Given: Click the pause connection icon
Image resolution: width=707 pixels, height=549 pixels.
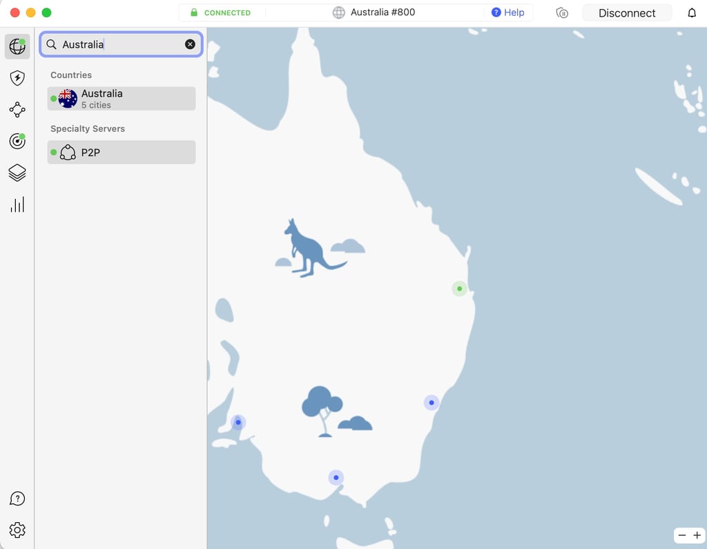Looking at the screenshot, I should pos(562,13).
